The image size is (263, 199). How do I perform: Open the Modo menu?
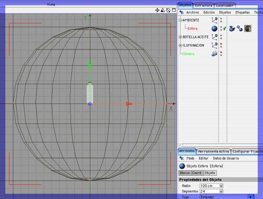click(190, 158)
